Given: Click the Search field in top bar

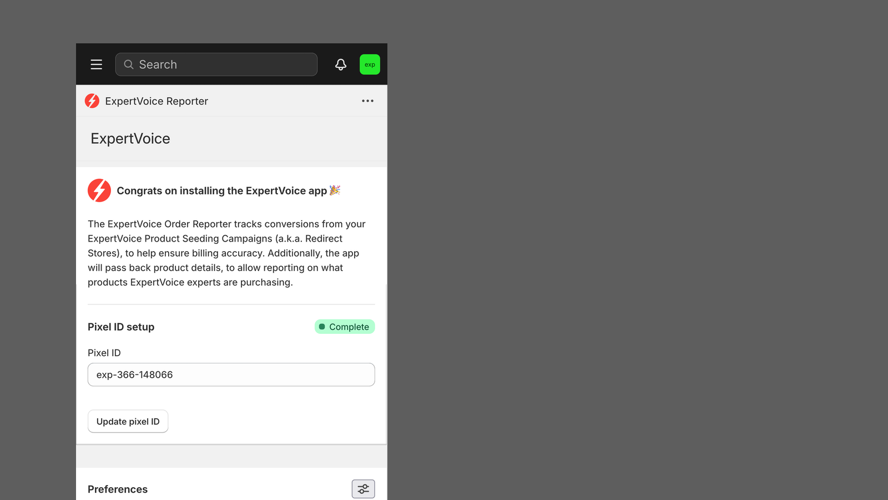Looking at the screenshot, I should [216, 64].
